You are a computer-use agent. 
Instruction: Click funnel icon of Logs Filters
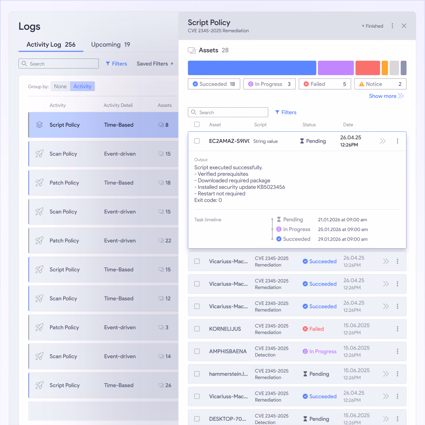point(108,64)
